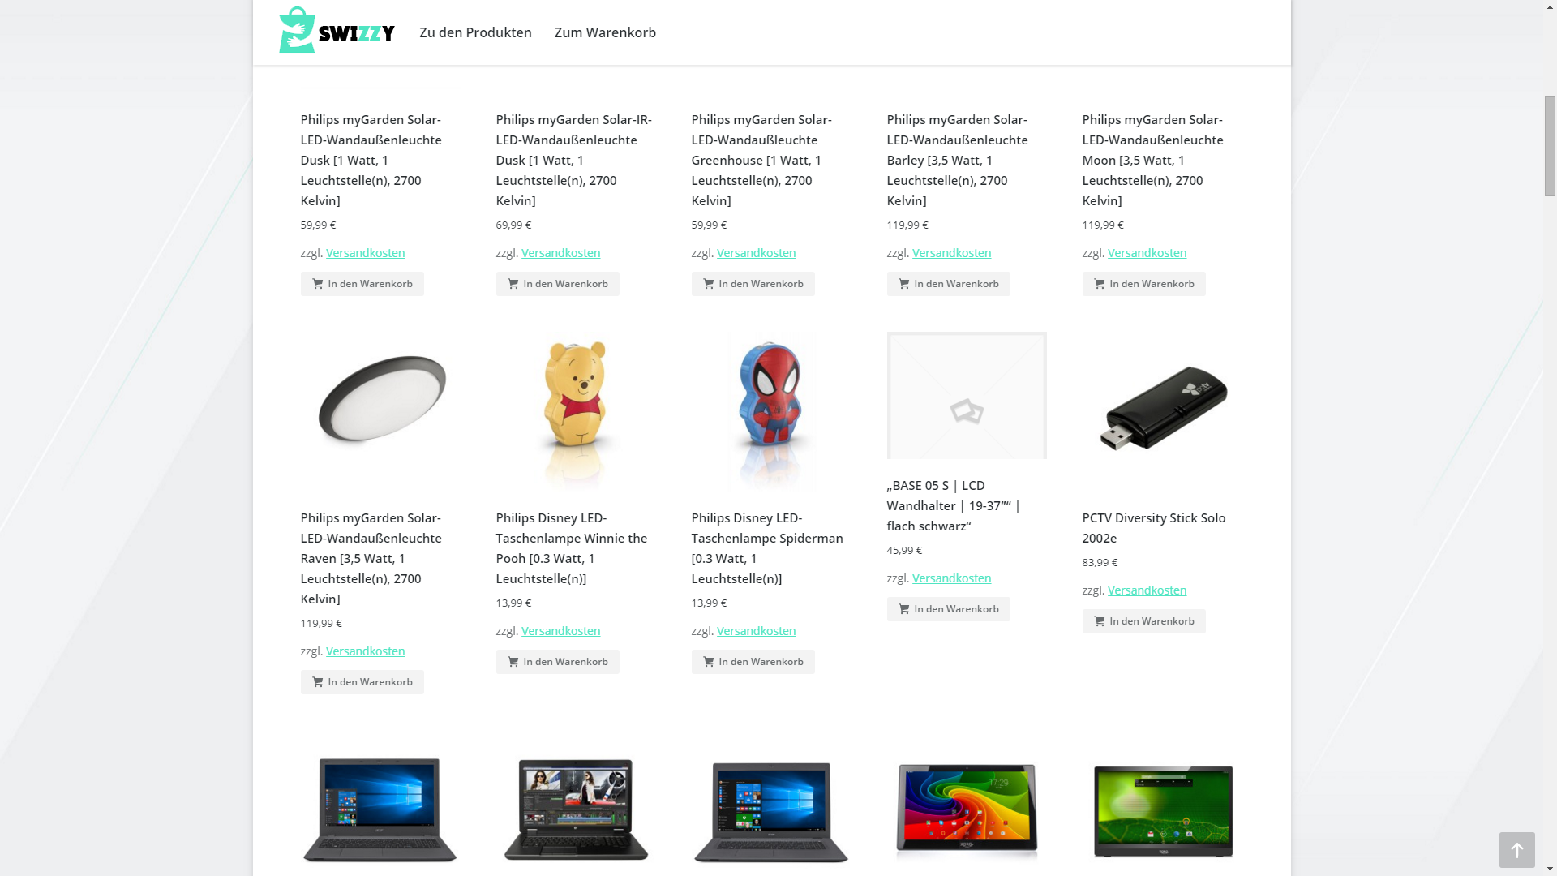This screenshot has height=876, width=1557.
Task: Add Winnie the Pooh flashlight to cart
Action: (x=557, y=662)
